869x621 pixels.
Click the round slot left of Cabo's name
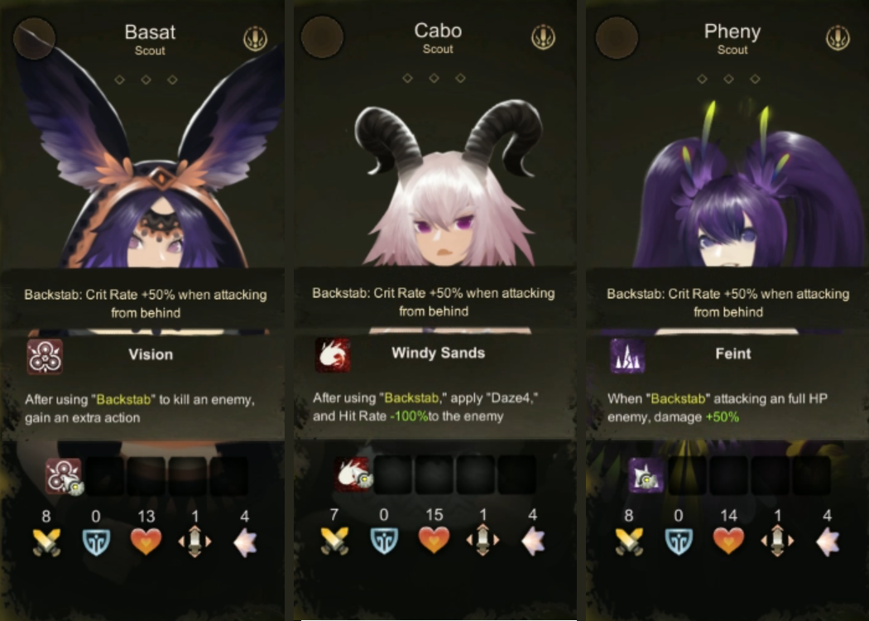(322, 37)
